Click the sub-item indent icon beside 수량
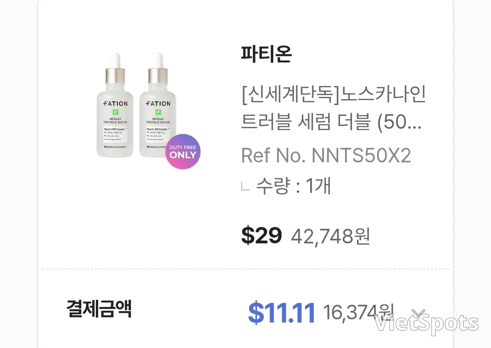The image size is (491, 348). [245, 186]
